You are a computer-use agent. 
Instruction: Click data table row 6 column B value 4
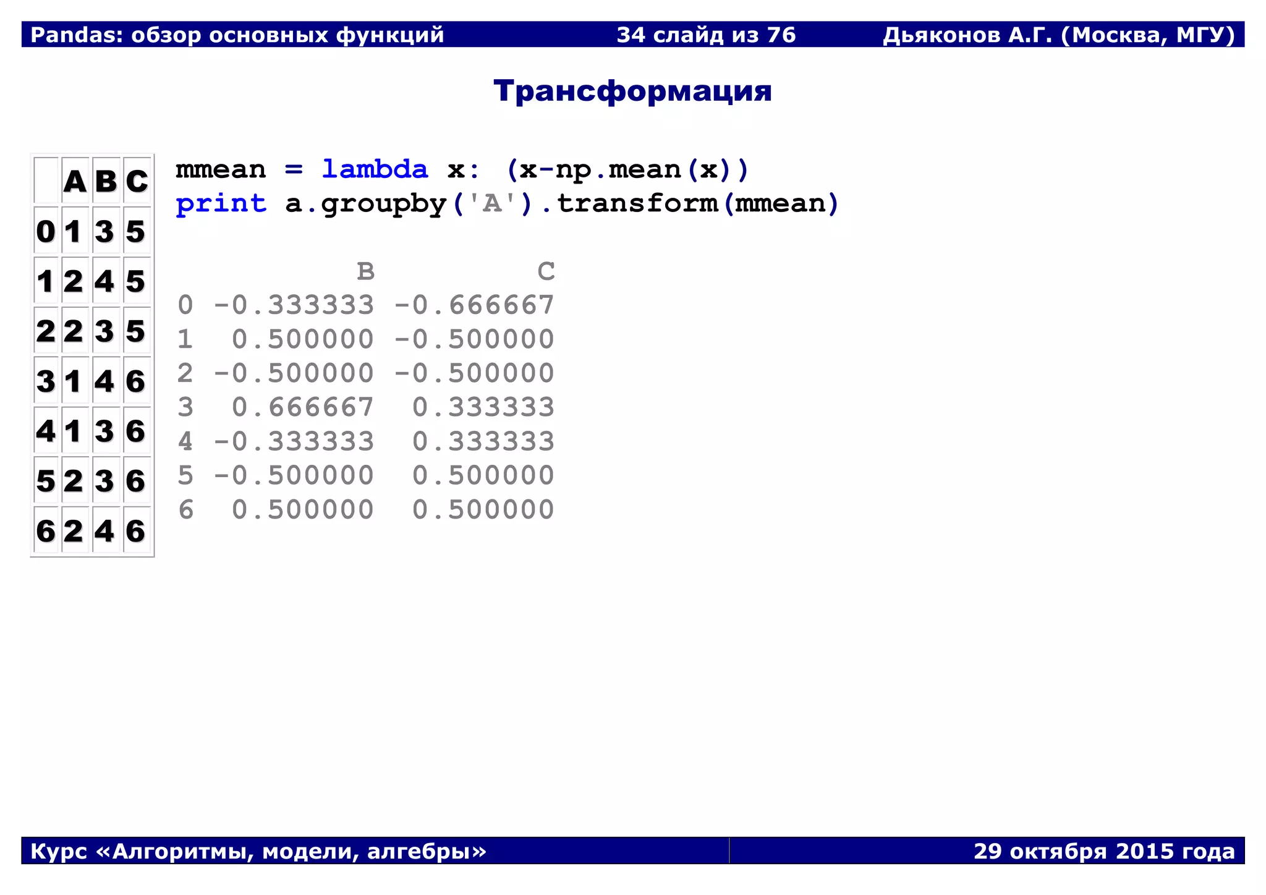(106, 530)
